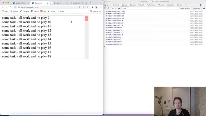This screenshot has height=116, width=206.
Task: Open source link of last console log
Action: tap(196, 44)
